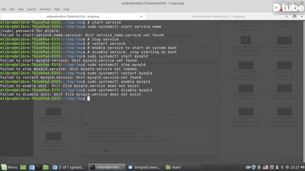Screen dimensions: 305x171
Task: Open the Terminal menu
Action: (x=45, y=9)
